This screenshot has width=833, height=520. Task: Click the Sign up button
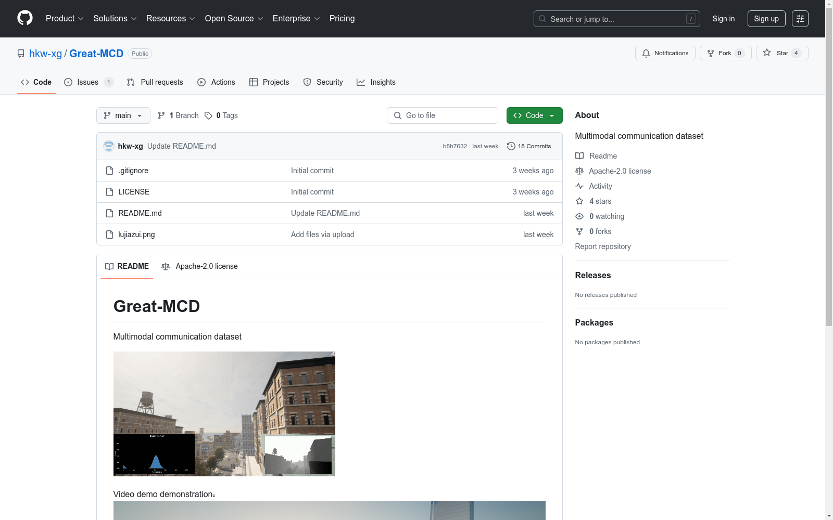click(x=766, y=19)
